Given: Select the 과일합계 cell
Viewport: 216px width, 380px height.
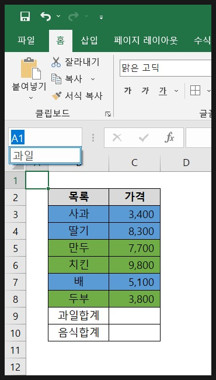Looking at the screenshot, I should point(79,316).
